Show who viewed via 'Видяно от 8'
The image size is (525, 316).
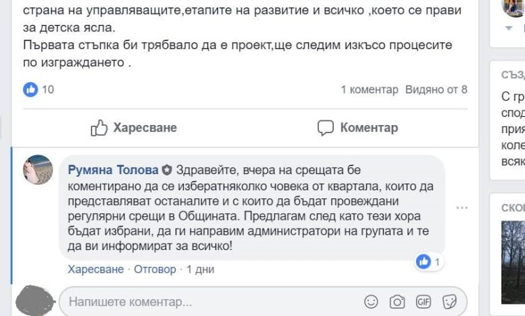(436, 89)
